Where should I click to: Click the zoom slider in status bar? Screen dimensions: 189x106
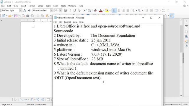[x=172, y=105]
